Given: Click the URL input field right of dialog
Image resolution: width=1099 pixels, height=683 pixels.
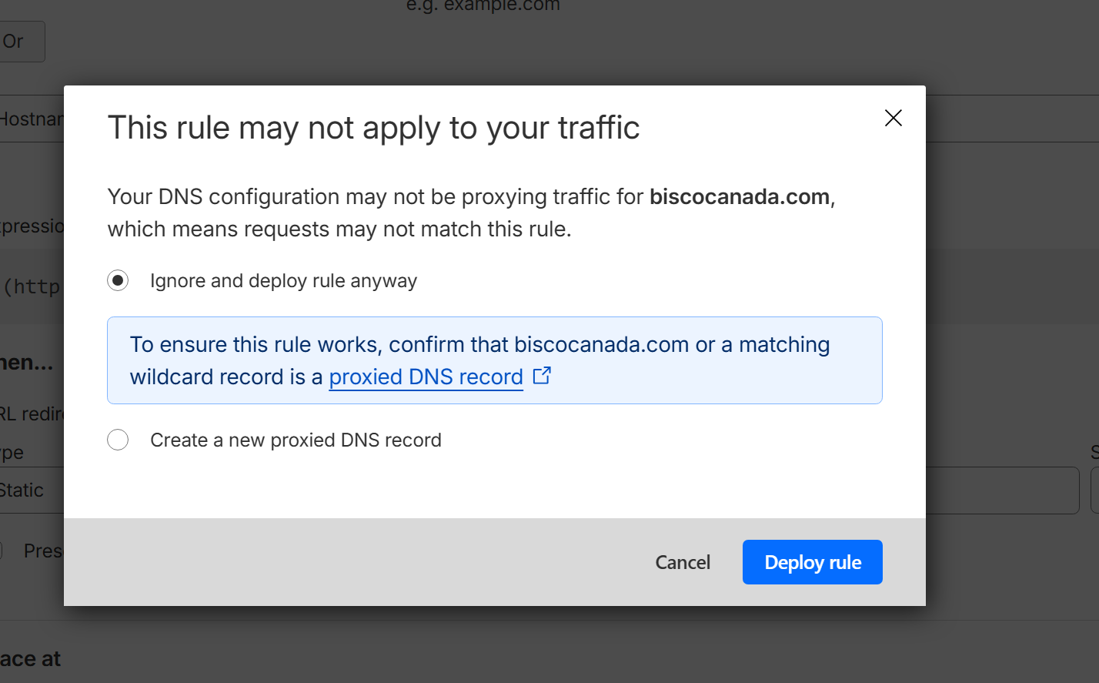Looking at the screenshot, I should [1002, 490].
